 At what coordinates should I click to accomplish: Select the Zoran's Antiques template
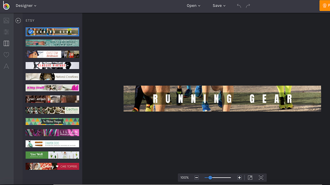click(x=52, y=99)
